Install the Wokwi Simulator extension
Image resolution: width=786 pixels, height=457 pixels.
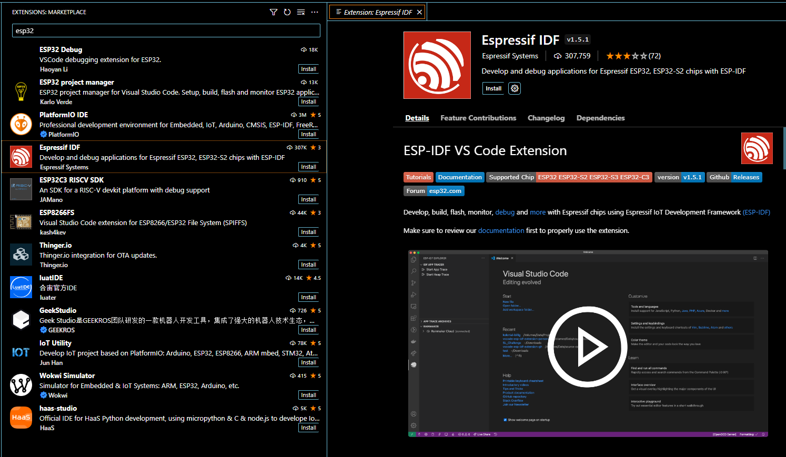[x=308, y=395]
